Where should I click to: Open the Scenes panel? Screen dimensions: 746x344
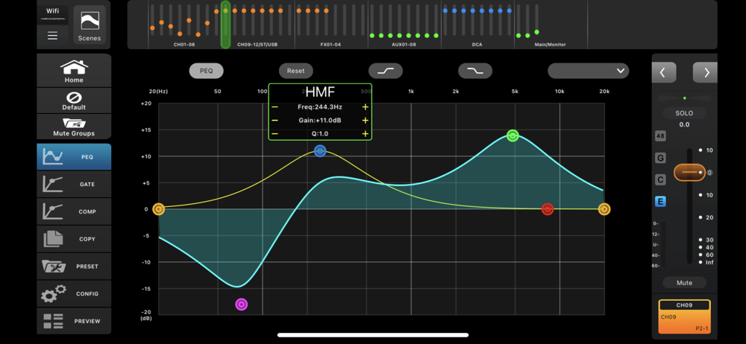point(89,25)
